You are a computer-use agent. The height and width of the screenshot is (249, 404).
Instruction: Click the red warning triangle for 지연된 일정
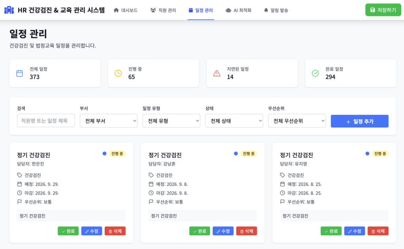pyautogui.click(x=217, y=73)
